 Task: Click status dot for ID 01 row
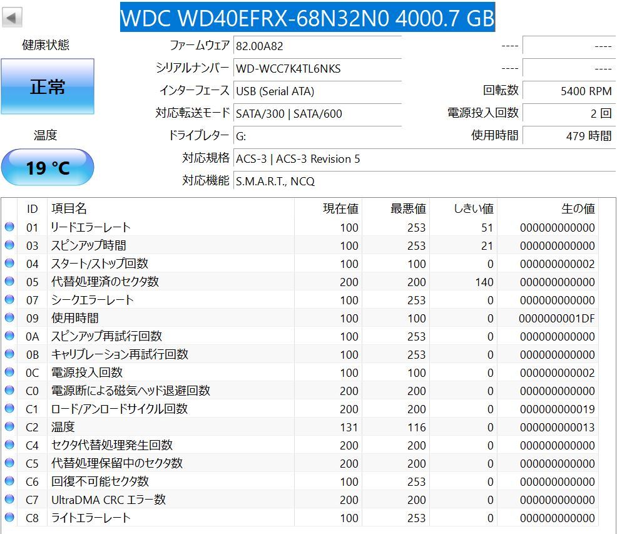[x=9, y=227]
